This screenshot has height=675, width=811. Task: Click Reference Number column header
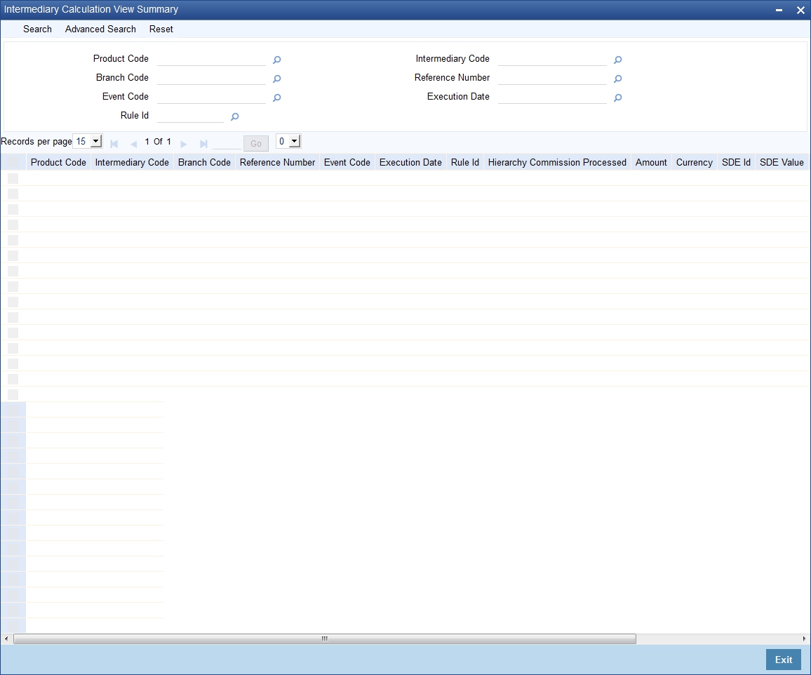click(277, 162)
